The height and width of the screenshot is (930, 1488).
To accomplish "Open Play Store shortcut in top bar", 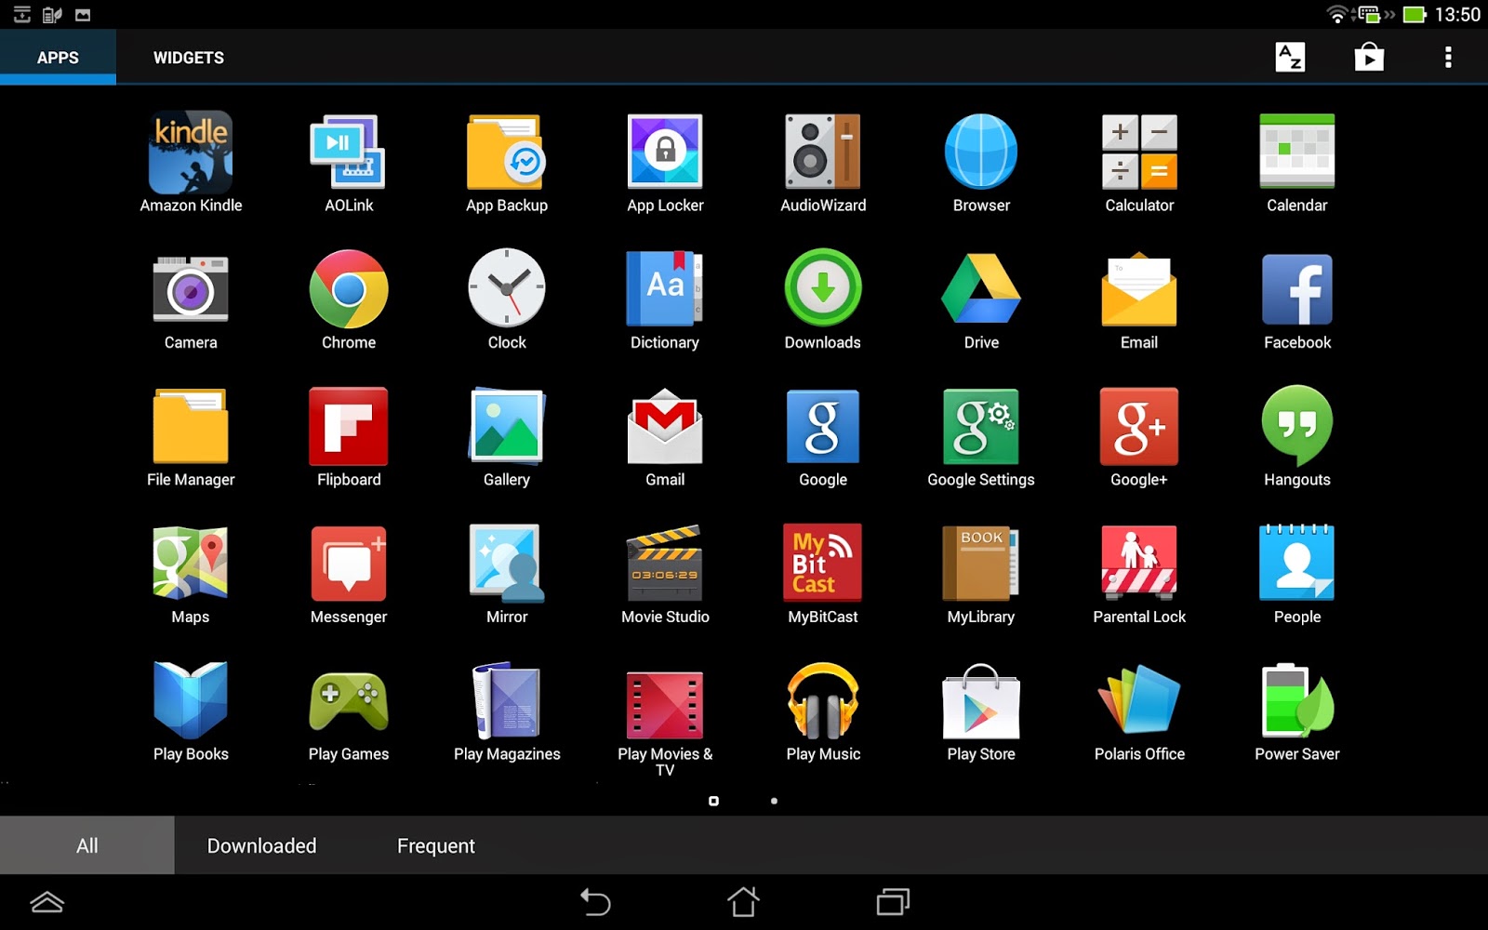I will tap(1369, 57).
